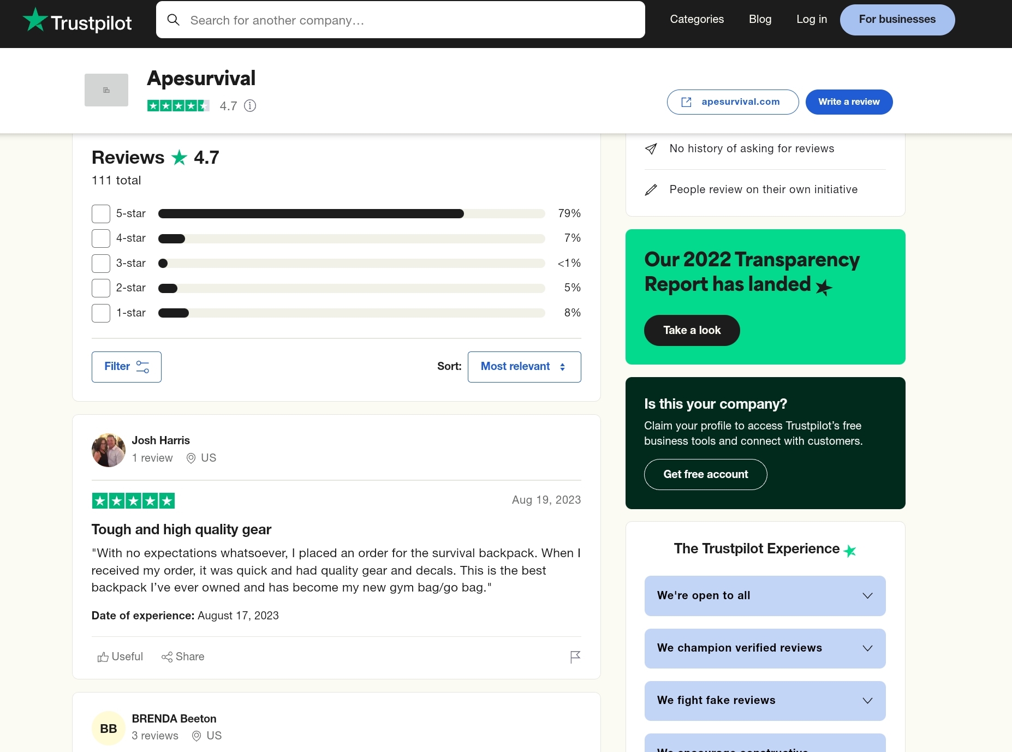
Task: Click the share icon on Josh Harris review
Action: point(167,657)
